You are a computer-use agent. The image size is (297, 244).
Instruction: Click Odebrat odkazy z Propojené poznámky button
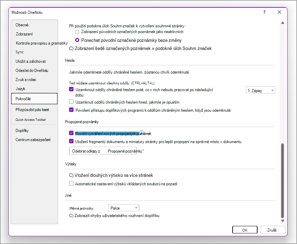point(103,151)
